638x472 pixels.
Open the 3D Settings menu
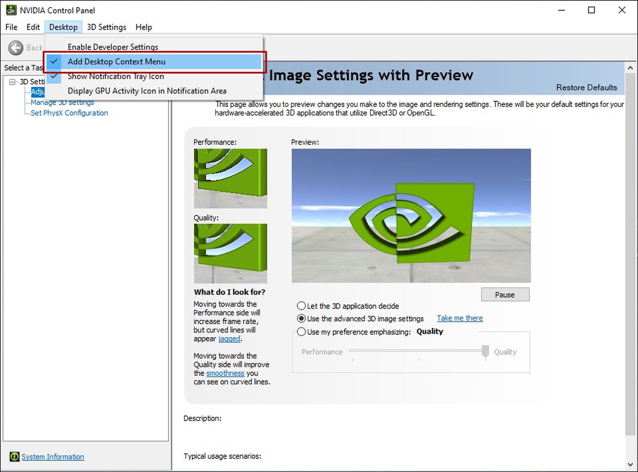click(x=106, y=27)
